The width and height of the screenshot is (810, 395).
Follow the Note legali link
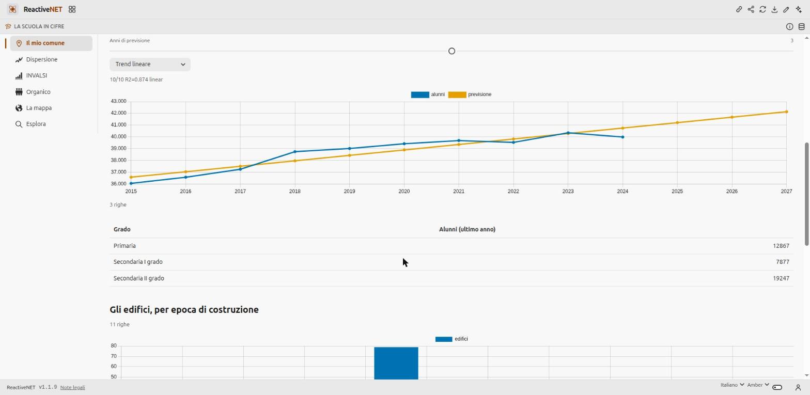point(72,387)
